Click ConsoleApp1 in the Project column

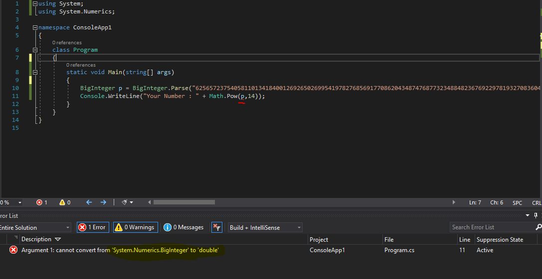click(327, 250)
